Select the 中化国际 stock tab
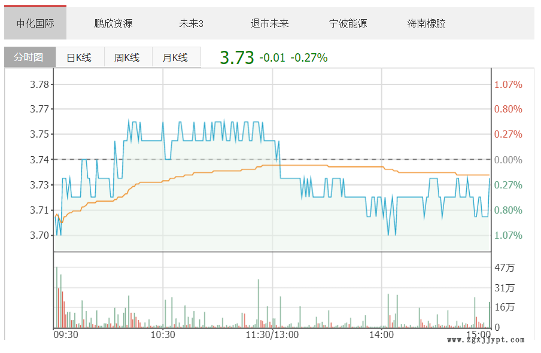541x353 pixels. pyautogui.click(x=35, y=23)
